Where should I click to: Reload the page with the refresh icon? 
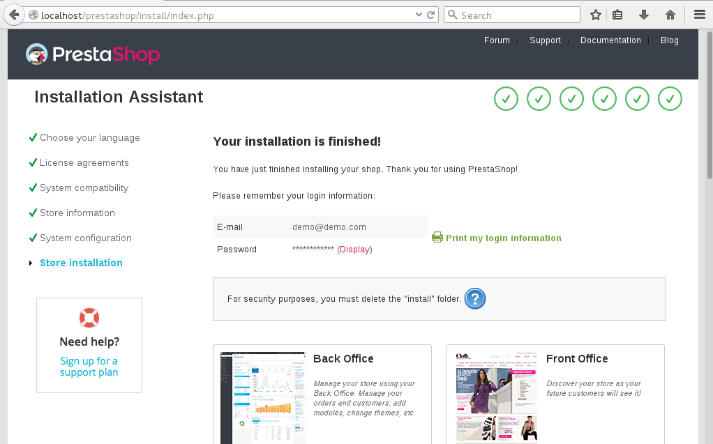click(x=430, y=15)
